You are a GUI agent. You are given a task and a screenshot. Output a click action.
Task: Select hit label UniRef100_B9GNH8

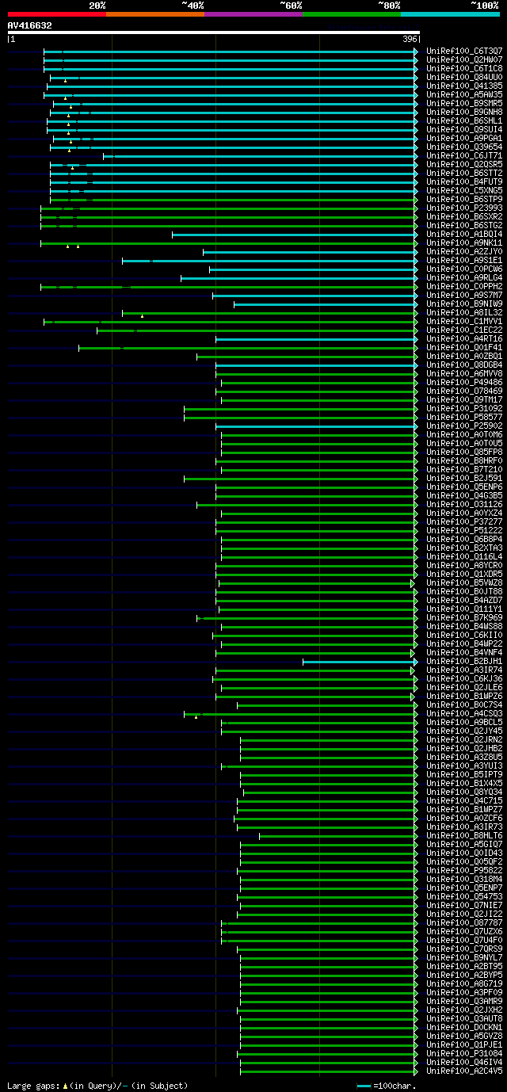tap(464, 112)
